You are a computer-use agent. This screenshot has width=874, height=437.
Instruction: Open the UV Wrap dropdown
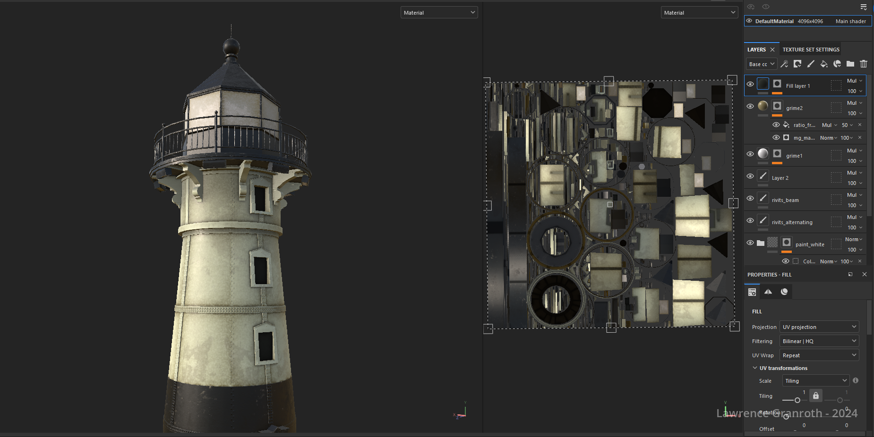[819, 355]
